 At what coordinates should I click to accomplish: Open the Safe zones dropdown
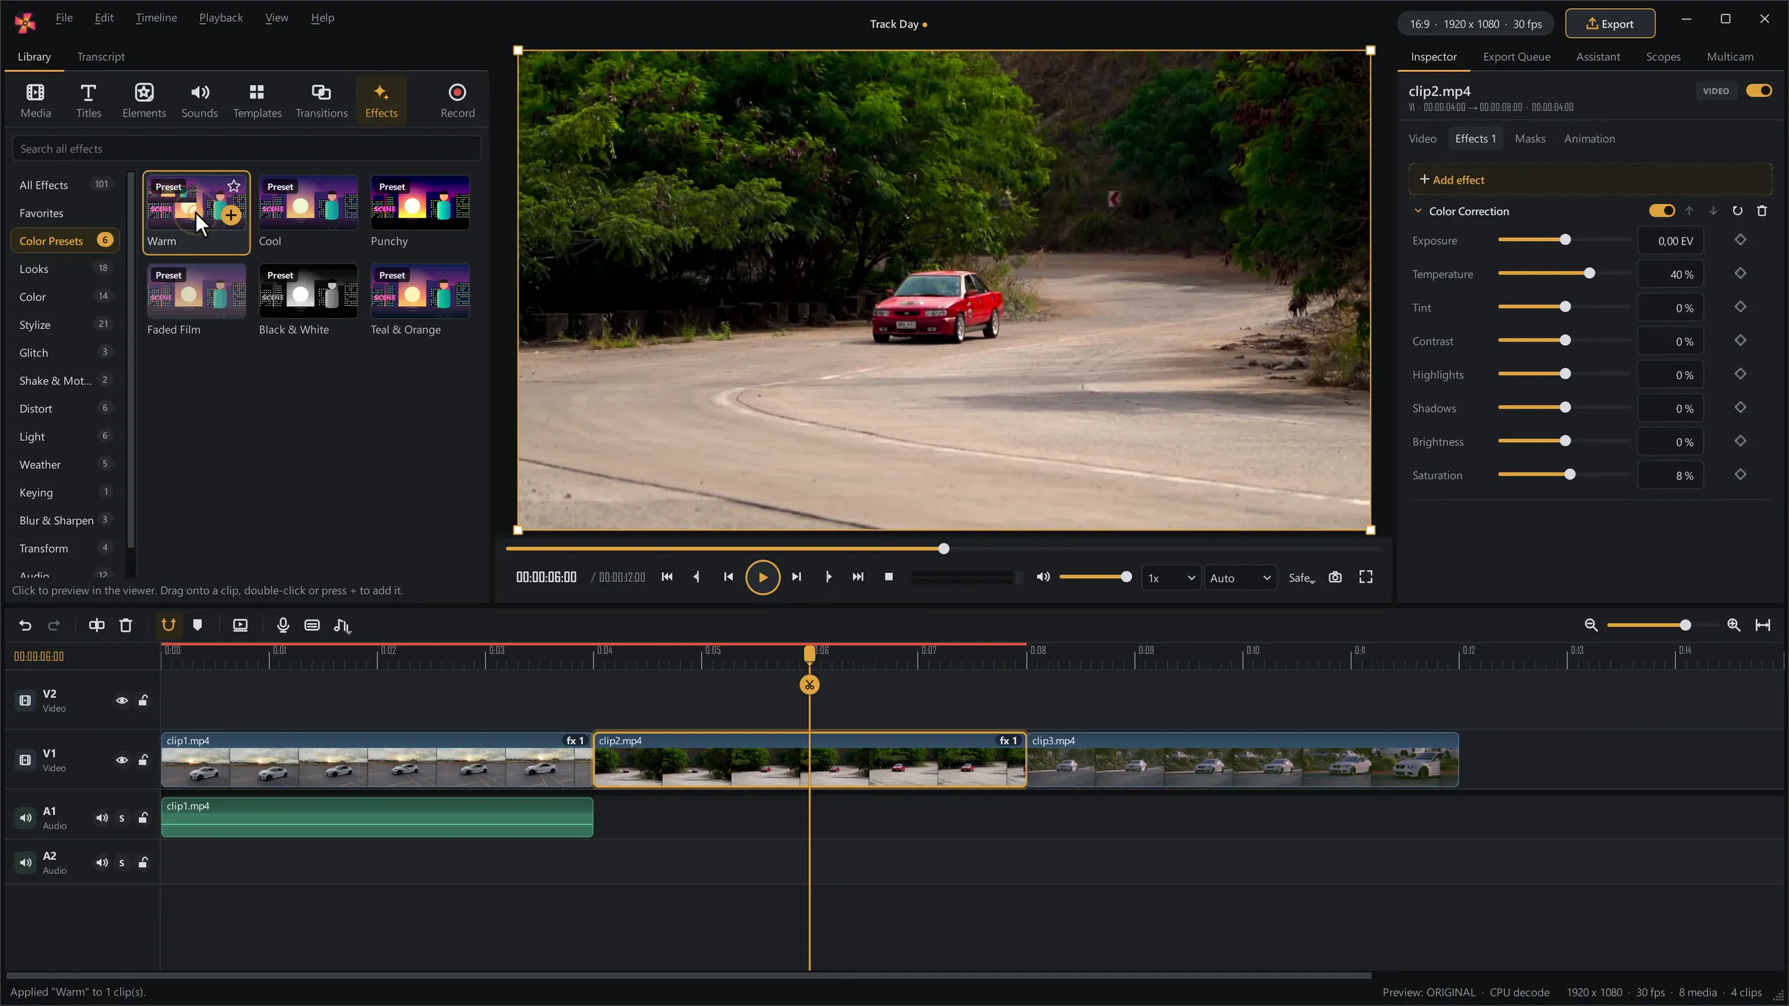click(1302, 578)
